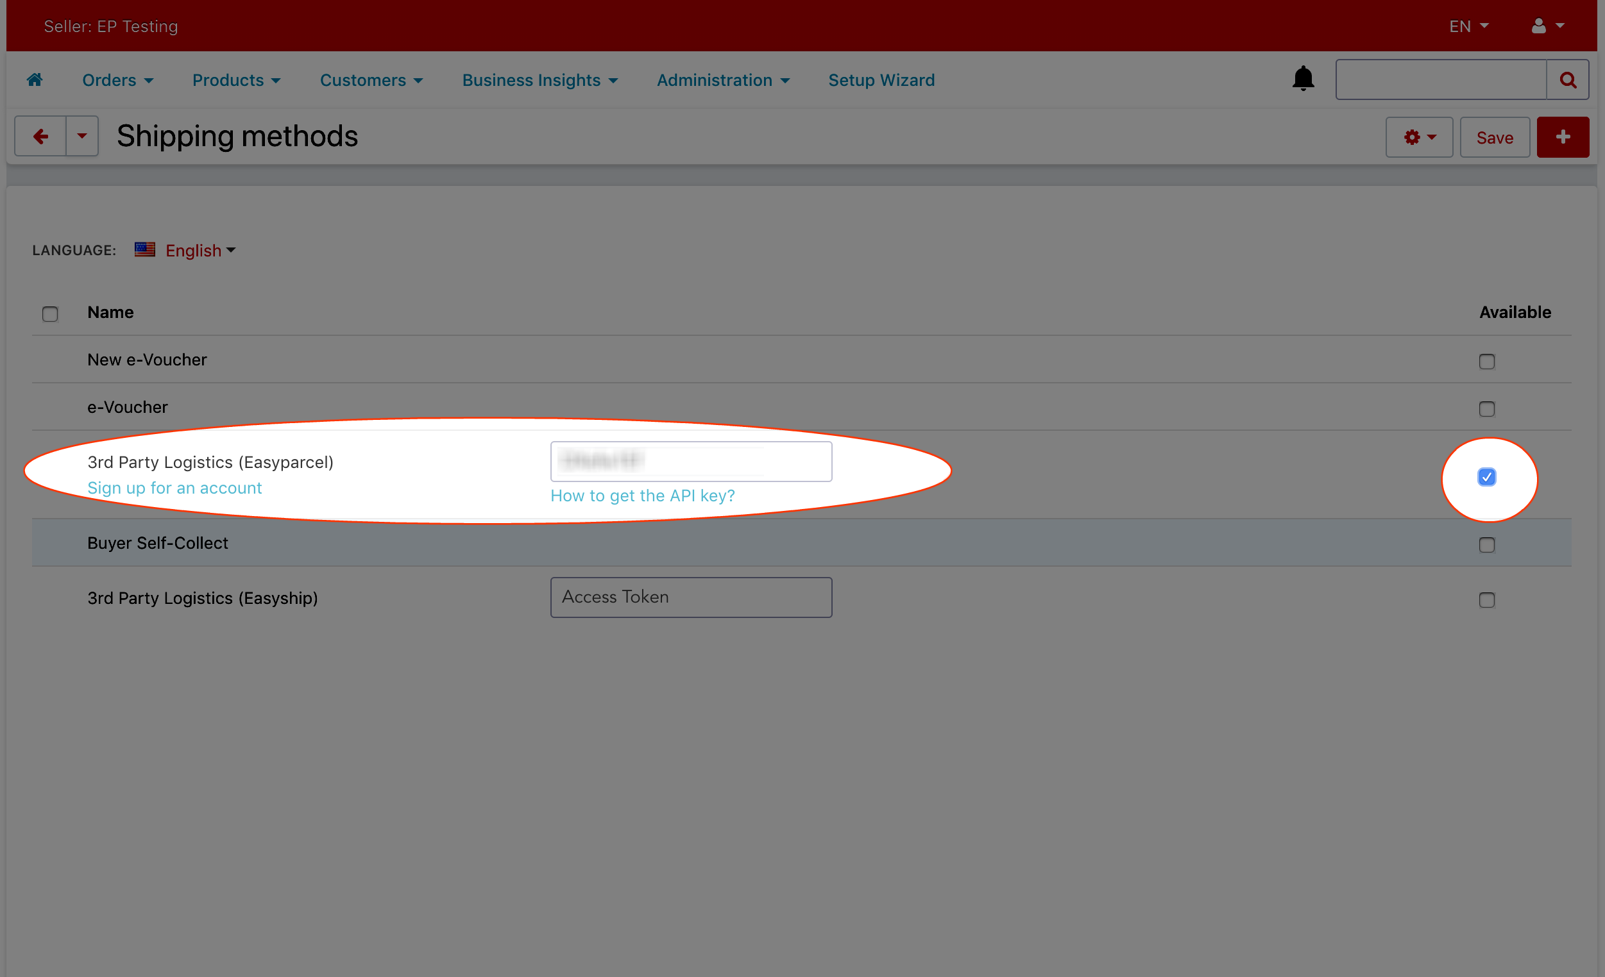Open the English language selector
The width and height of the screenshot is (1605, 977).
pyautogui.click(x=200, y=251)
